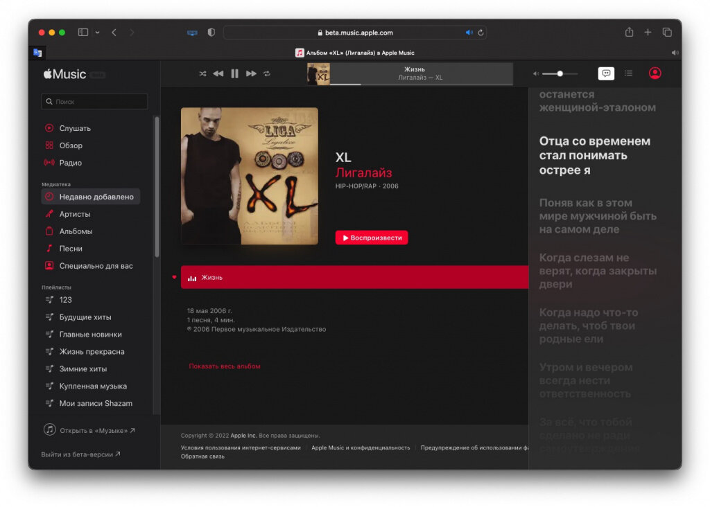Open the Apple Music privacy link
Image resolution: width=710 pixels, height=507 pixels.
coord(361,447)
